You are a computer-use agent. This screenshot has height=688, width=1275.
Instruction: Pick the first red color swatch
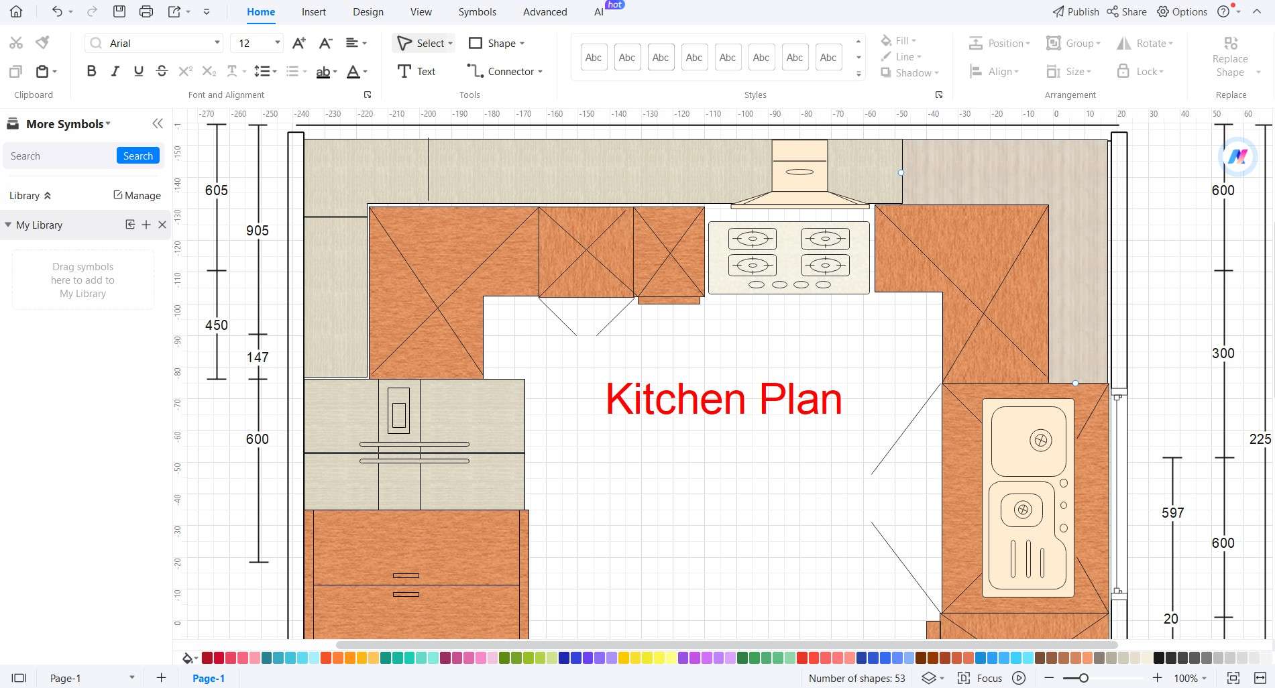(207, 658)
